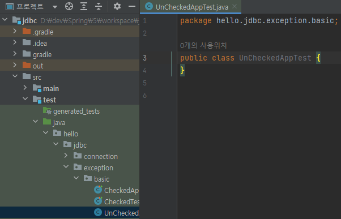Expand the main source folder
341x219 pixels.
point(25,88)
